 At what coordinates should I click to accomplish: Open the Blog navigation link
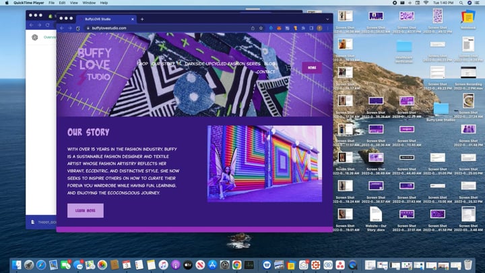269,64
